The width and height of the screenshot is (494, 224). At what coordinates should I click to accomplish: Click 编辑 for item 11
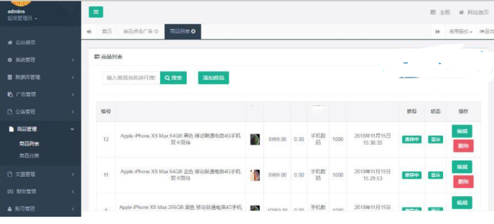462,167
